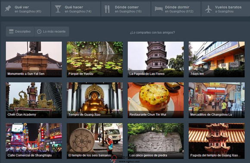Open the Parque de YueXiu photo

pyautogui.click(x=95, y=60)
